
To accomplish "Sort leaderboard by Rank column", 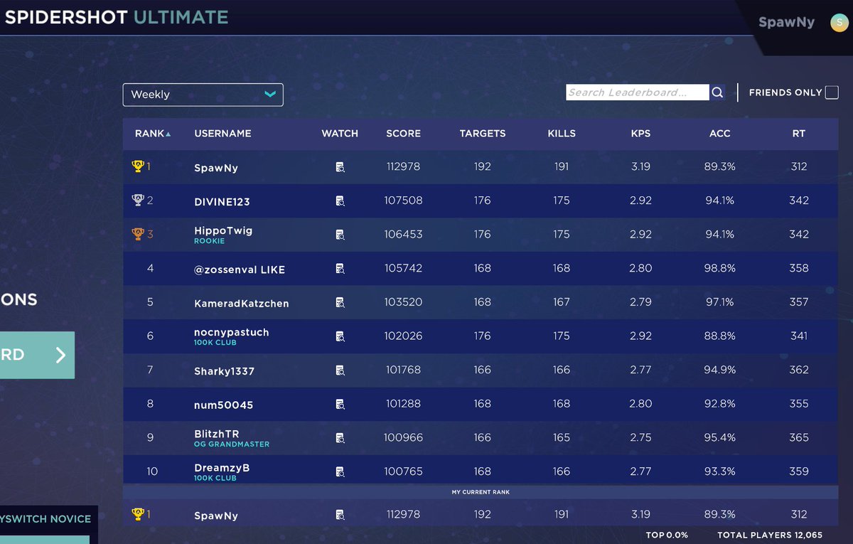I will point(153,134).
